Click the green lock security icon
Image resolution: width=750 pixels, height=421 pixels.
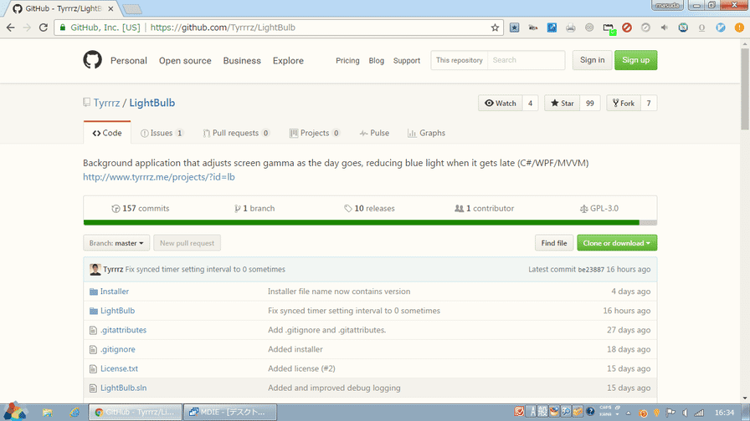63,28
